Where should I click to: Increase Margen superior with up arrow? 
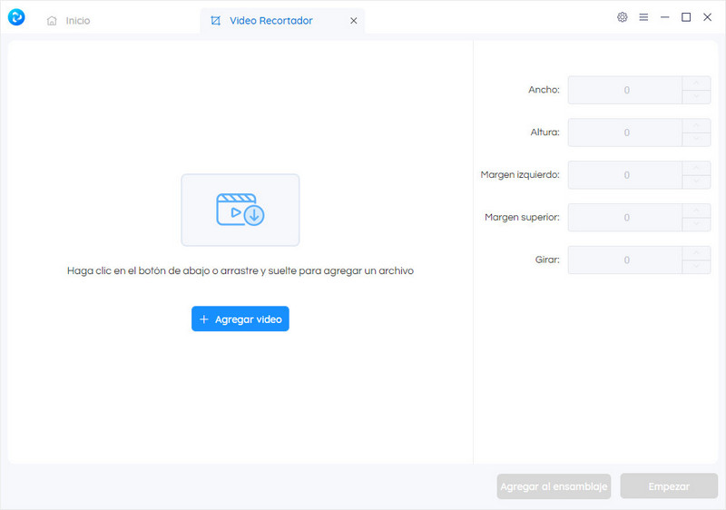697,211
